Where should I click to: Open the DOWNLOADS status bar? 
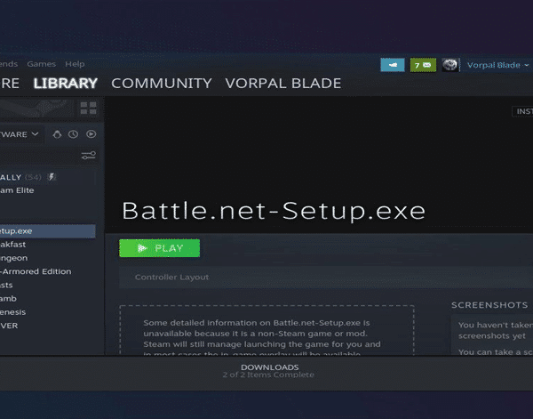(269, 371)
